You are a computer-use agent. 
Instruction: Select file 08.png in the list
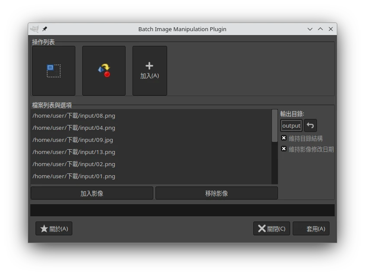74,116
